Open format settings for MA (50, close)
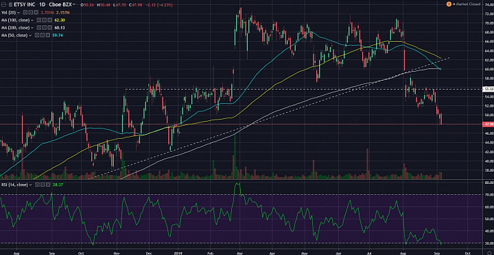The height and width of the screenshot is (255, 494). tap(43, 35)
